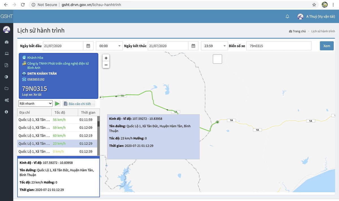Screen dimensions: 339x201
Task: Open the notifications bell icon
Action: coord(287,16)
